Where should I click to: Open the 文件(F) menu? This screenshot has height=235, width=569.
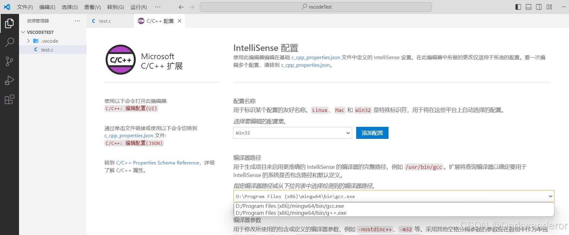click(x=25, y=7)
